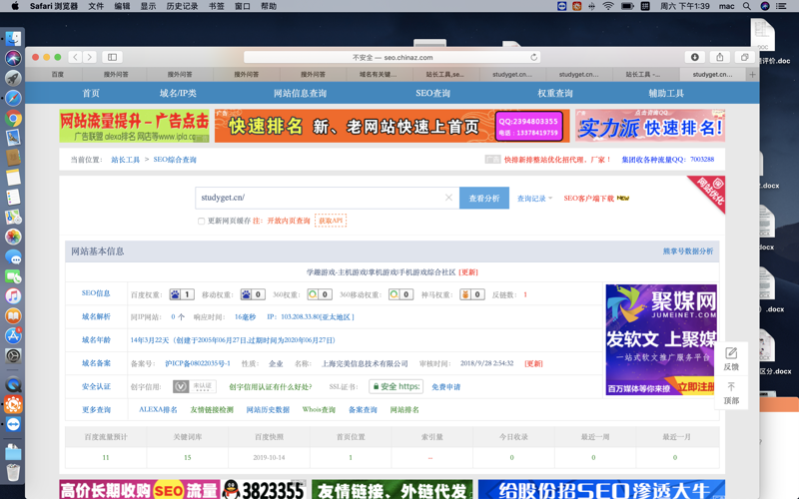This screenshot has height=499, width=799.
Task: Open 友情链接检测 link
Action: [x=212, y=409]
